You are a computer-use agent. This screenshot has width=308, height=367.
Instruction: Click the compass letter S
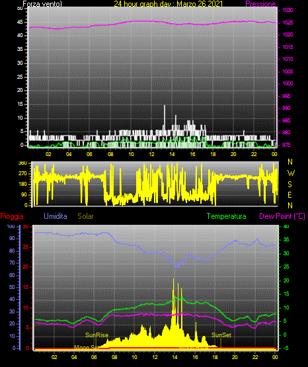(289, 184)
